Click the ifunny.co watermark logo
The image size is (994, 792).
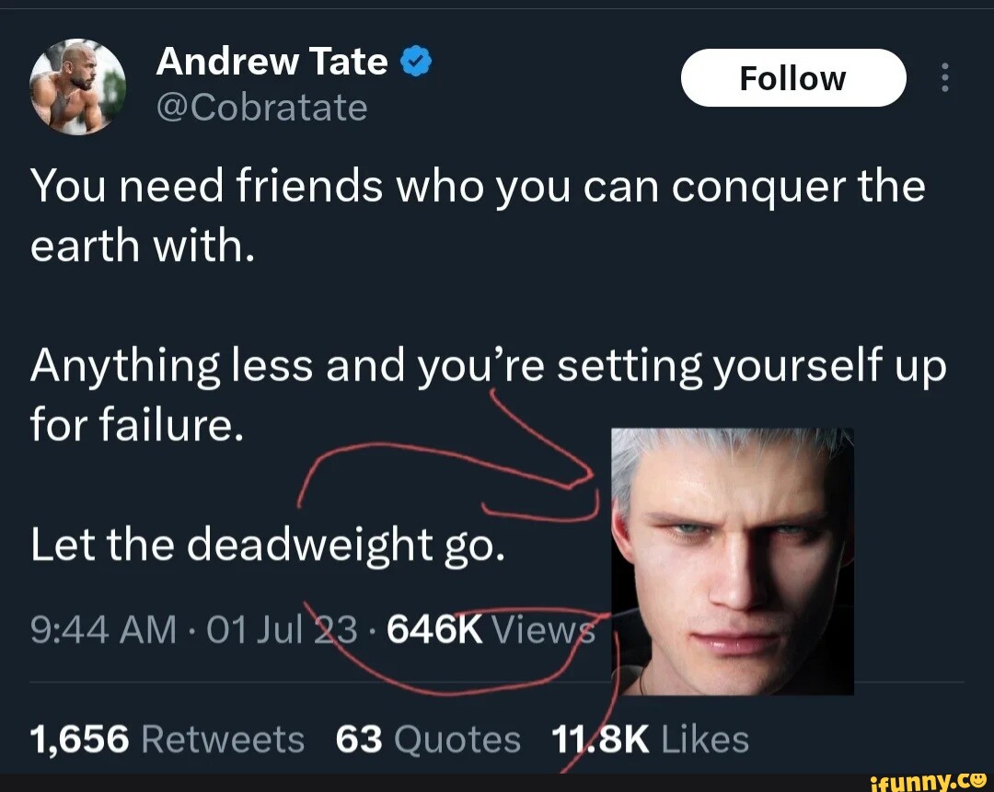tap(929, 781)
